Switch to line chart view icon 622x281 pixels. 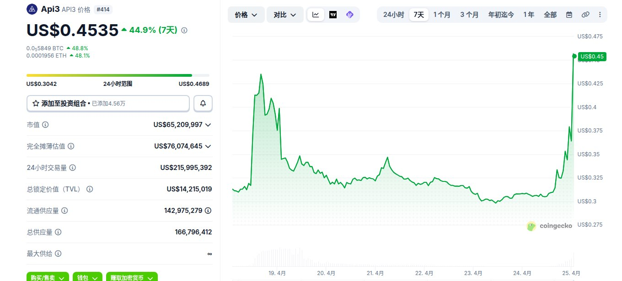316,15
